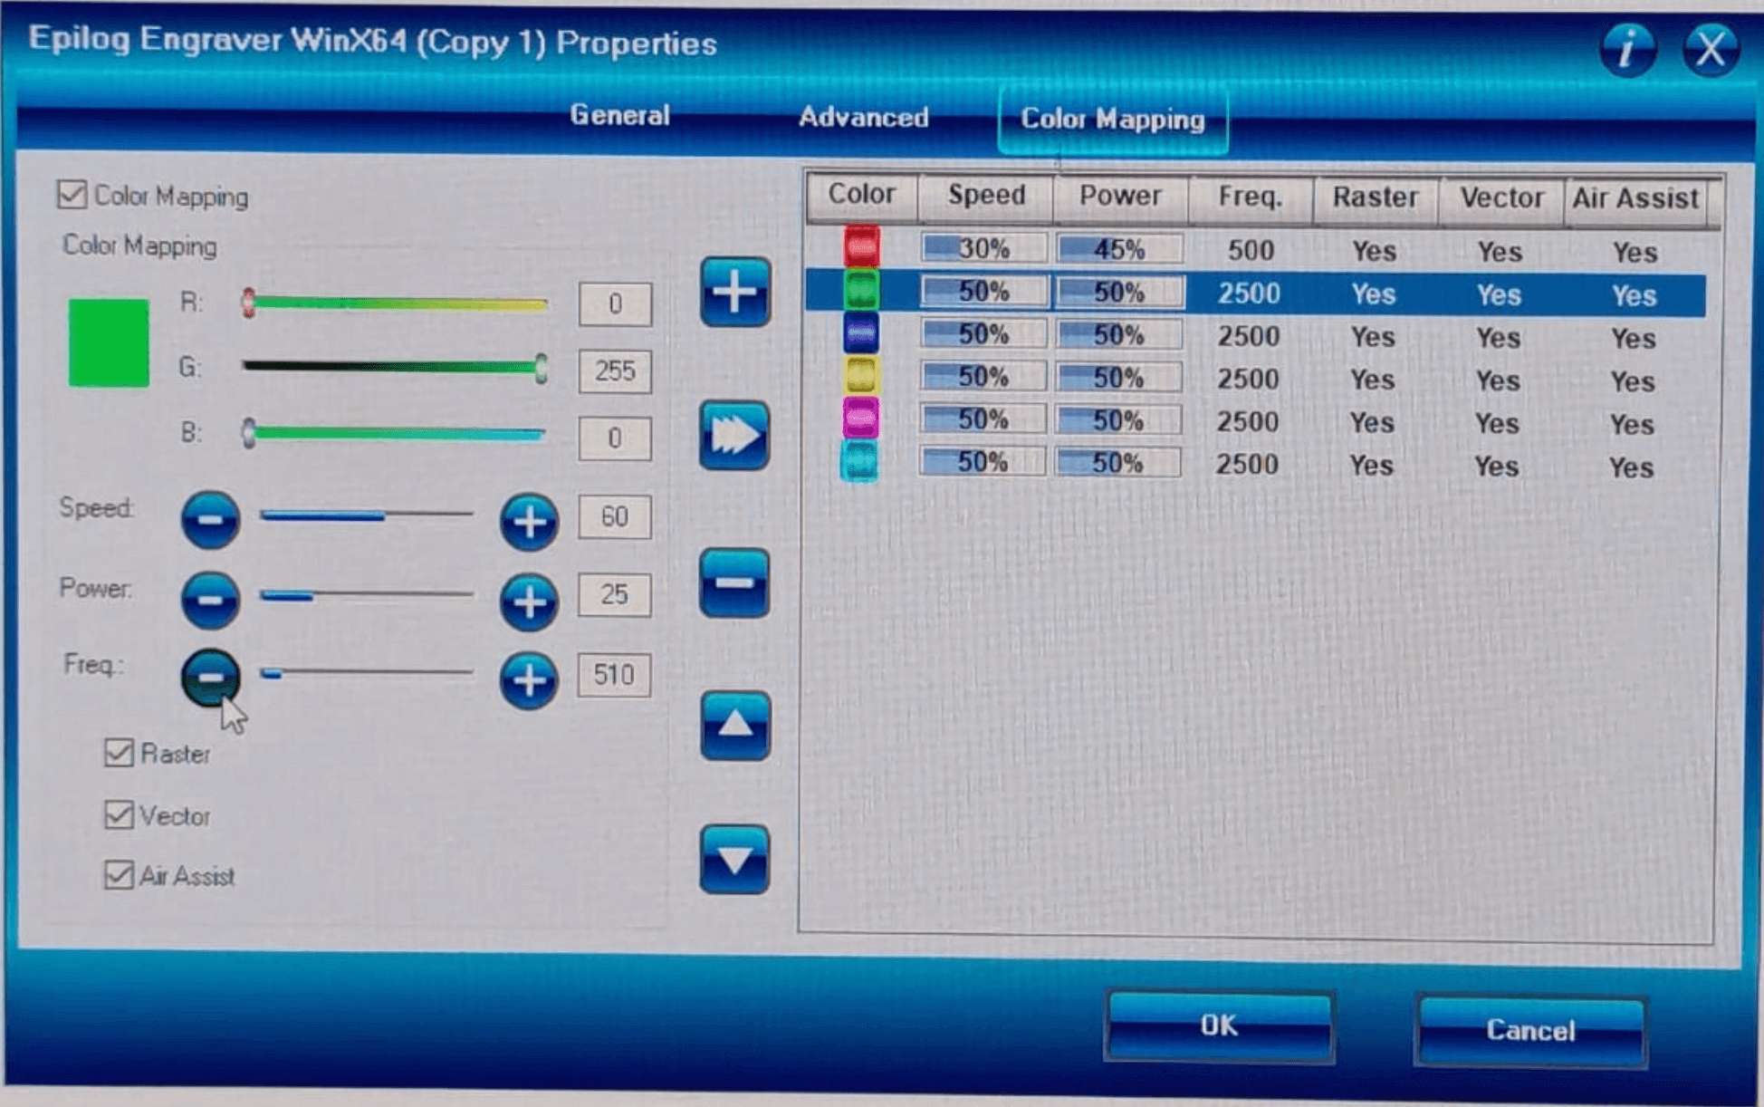Screen dimensions: 1764x1107
Task: Select the green color row icon
Action: point(861,291)
